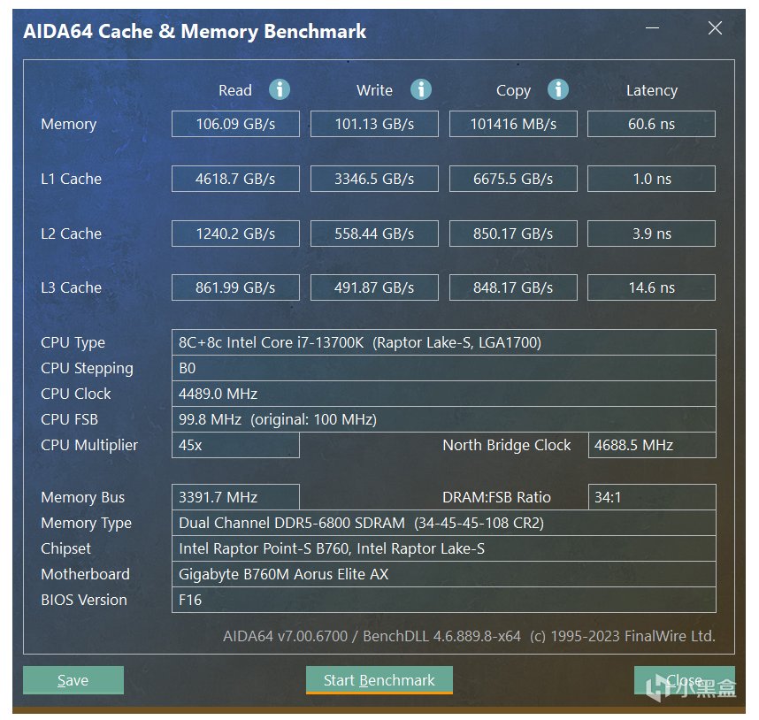Click the Close button at bottom right
759x720 pixels.
click(x=685, y=680)
